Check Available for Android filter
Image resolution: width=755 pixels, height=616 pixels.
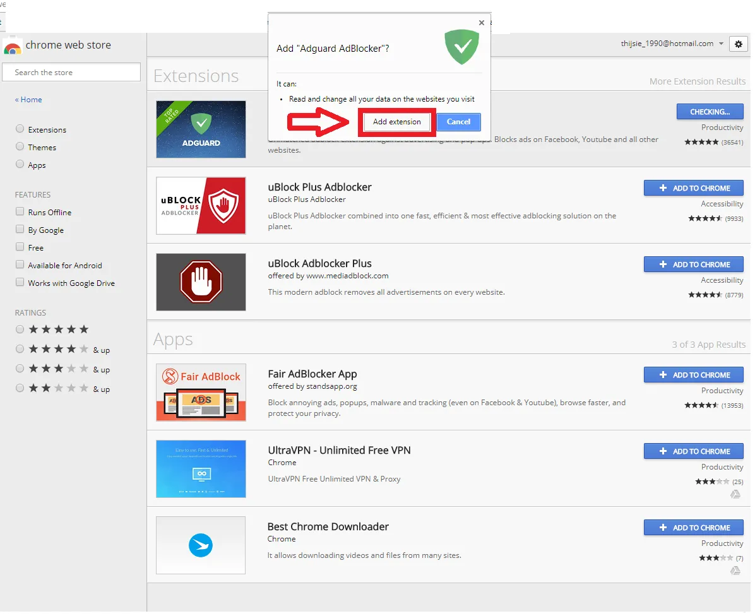point(20,264)
